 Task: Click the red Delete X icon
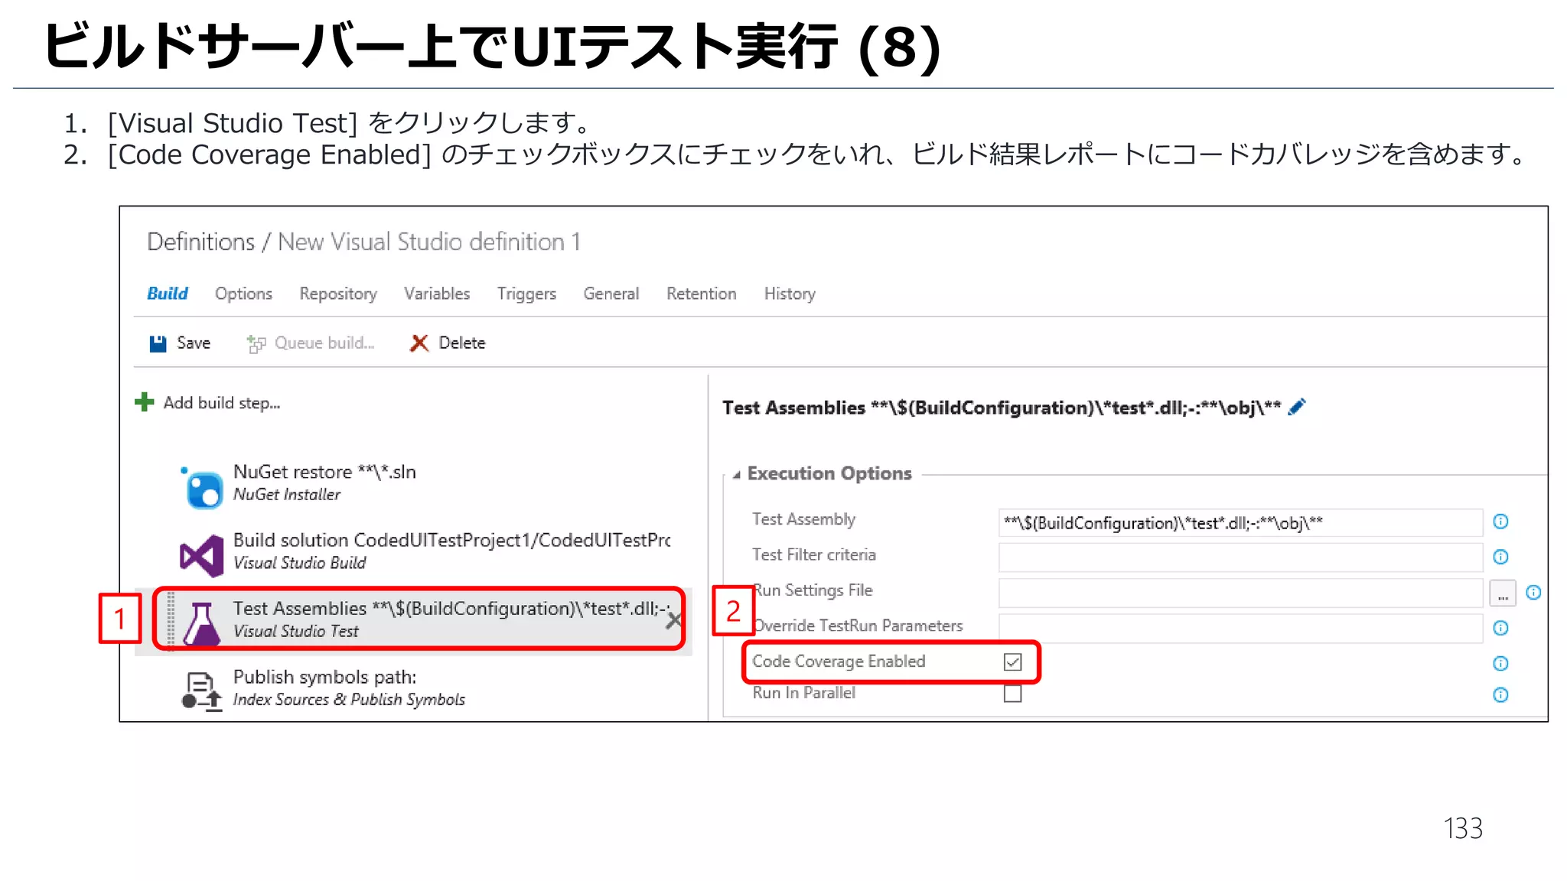(419, 343)
